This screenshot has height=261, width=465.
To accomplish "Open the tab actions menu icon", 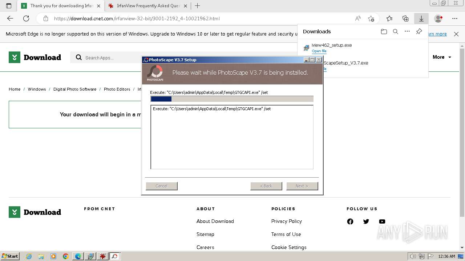I will pos(9,6).
